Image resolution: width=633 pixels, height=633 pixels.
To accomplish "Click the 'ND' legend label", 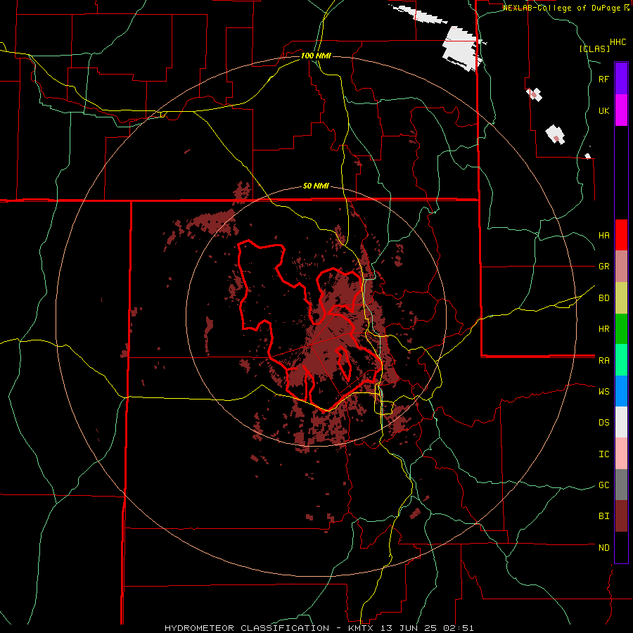I will point(603,548).
